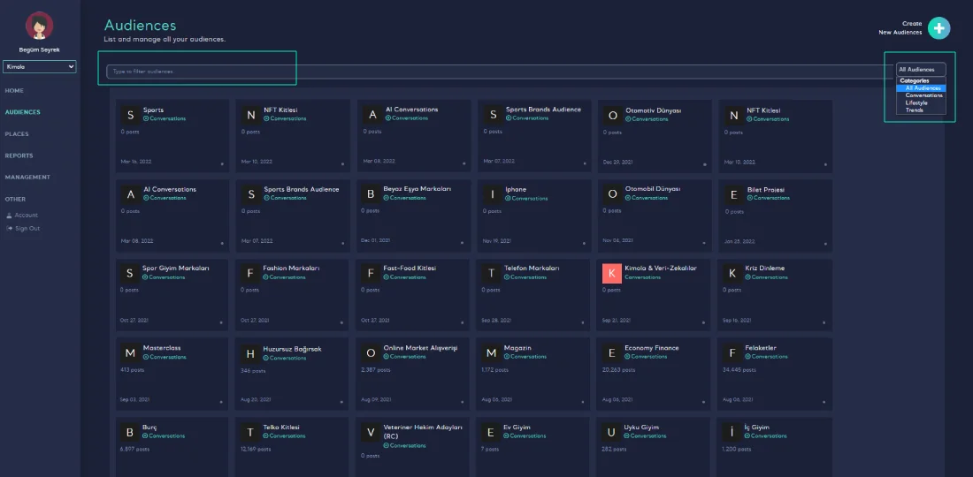Click the Begüm Seyrek profile avatar

tap(39, 26)
